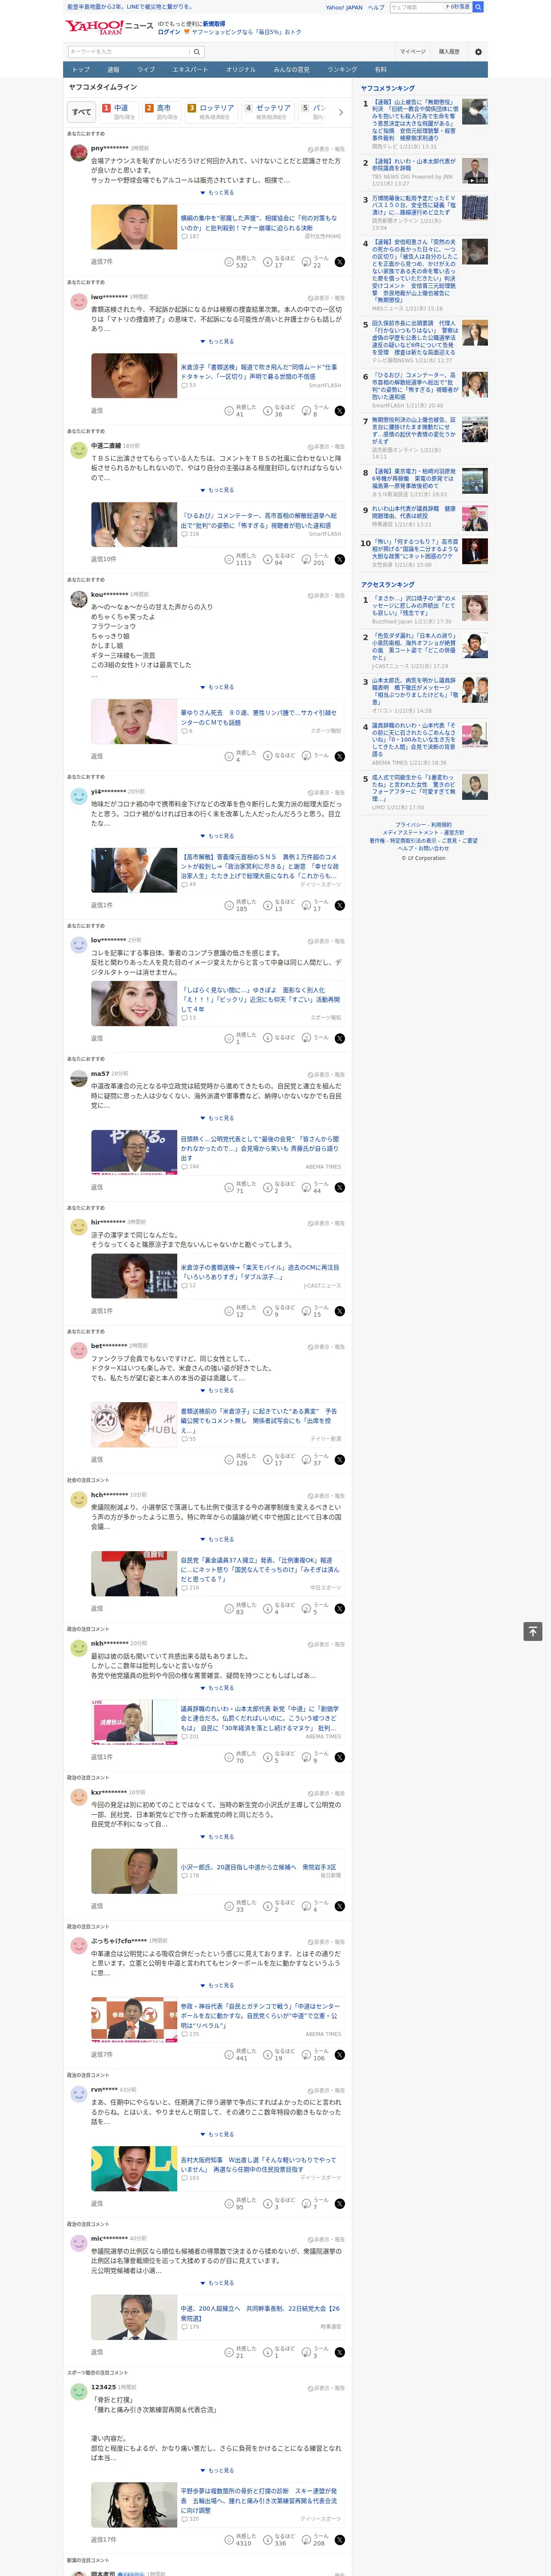Image resolution: width=551 pixels, height=2576 pixels.
Task: Expand もっと見る on pny's comment
Action: [x=218, y=193]
